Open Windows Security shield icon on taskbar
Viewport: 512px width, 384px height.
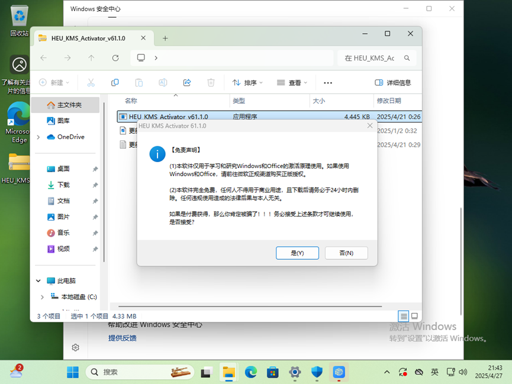317,372
